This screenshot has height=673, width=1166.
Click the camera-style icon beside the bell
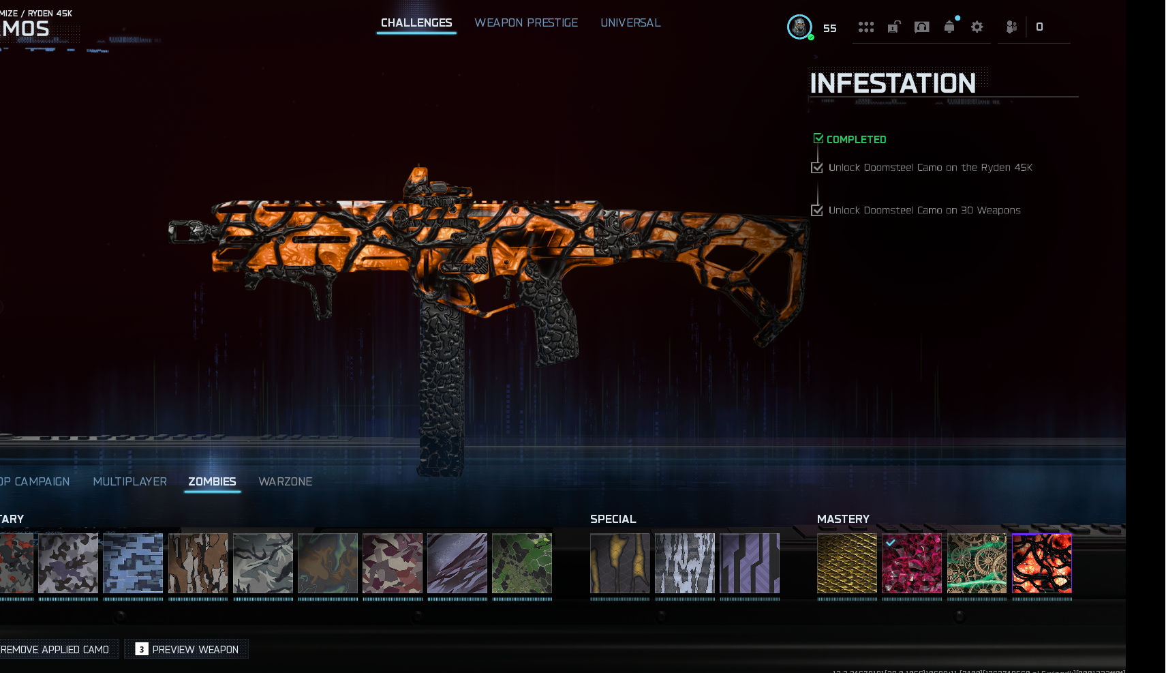pyautogui.click(x=922, y=27)
